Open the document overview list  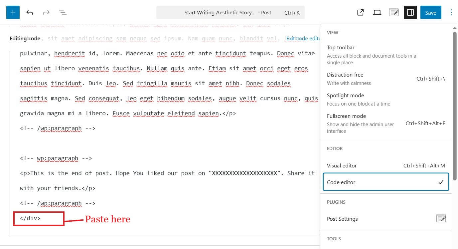(63, 12)
